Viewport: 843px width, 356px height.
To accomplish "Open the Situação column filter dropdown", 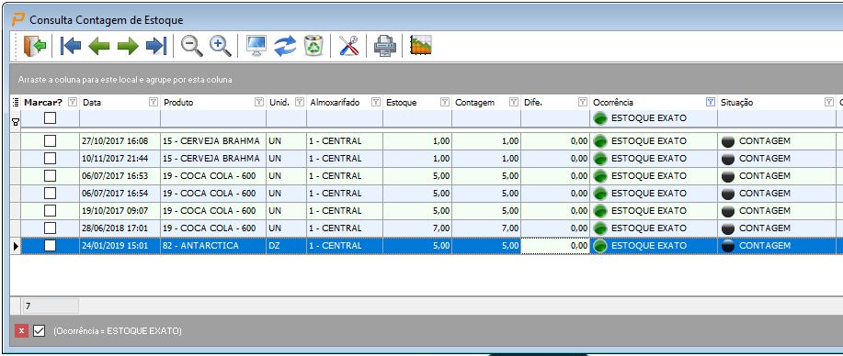I will (829, 102).
